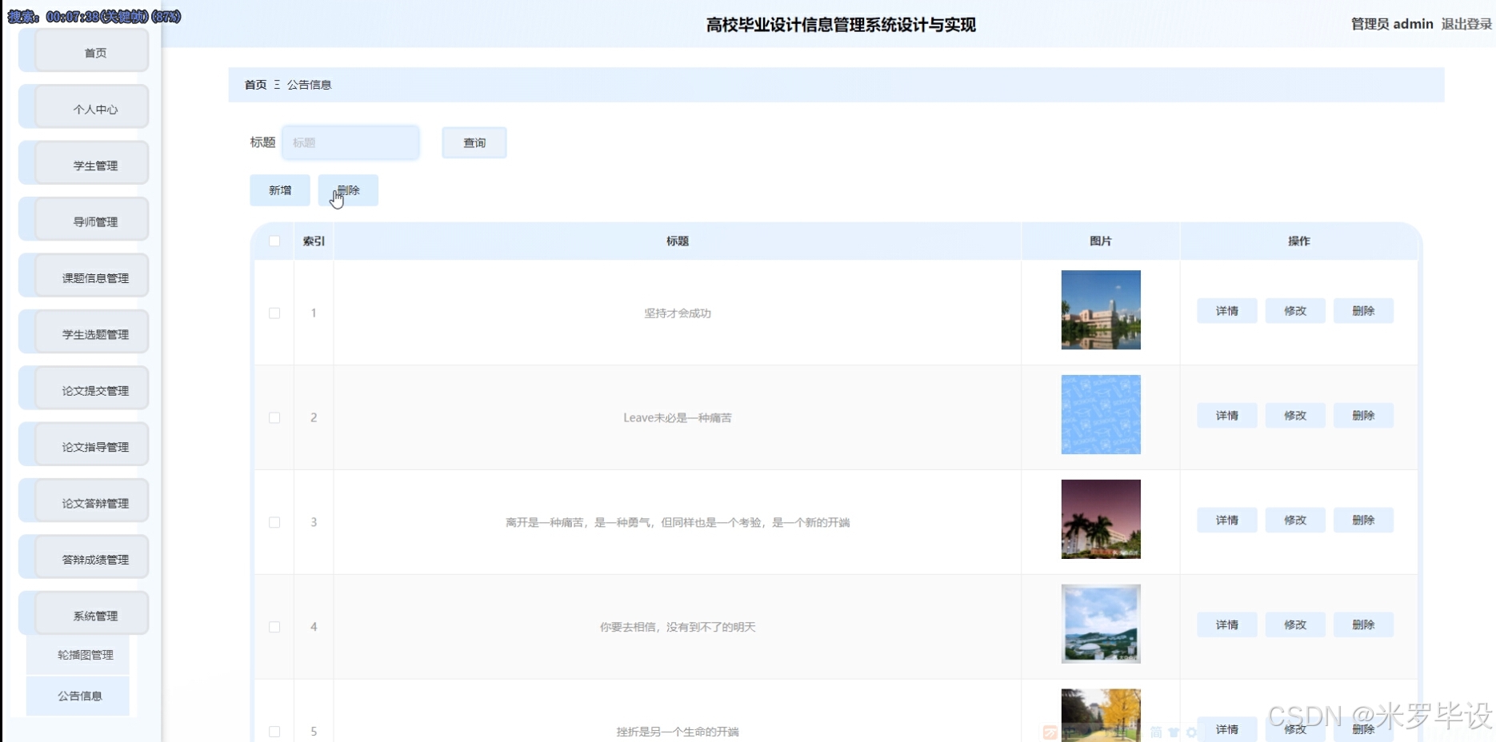Click 删除 for row 坚持才会成功

tap(1363, 311)
